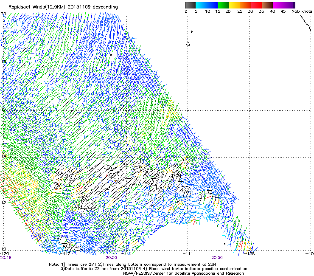Viewport: 314px width, 276px height.
Task: Click the '5' legend scale label
Action: [x=196, y=11]
